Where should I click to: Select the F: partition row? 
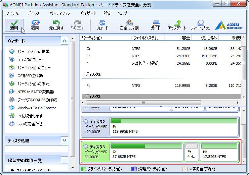click(161, 85)
